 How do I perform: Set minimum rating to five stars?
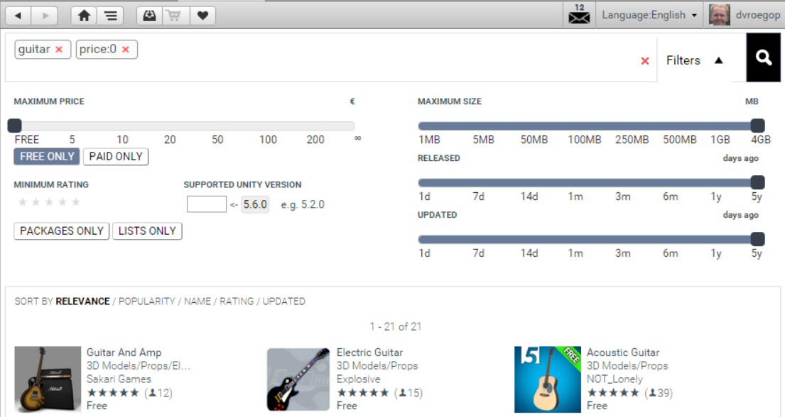tap(75, 202)
